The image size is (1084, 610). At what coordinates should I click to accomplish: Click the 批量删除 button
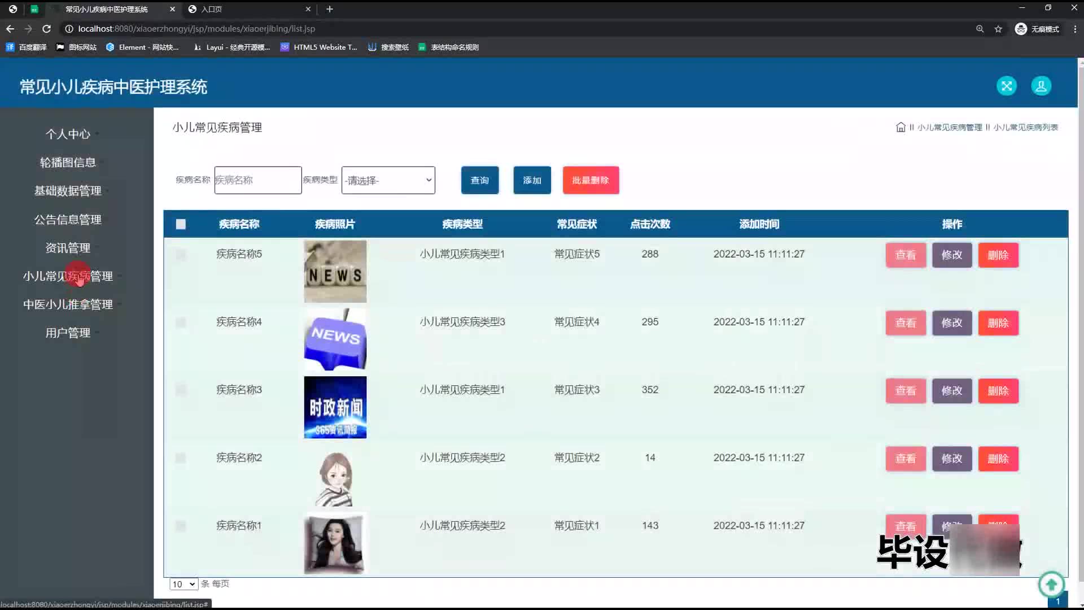pyautogui.click(x=590, y=180)
